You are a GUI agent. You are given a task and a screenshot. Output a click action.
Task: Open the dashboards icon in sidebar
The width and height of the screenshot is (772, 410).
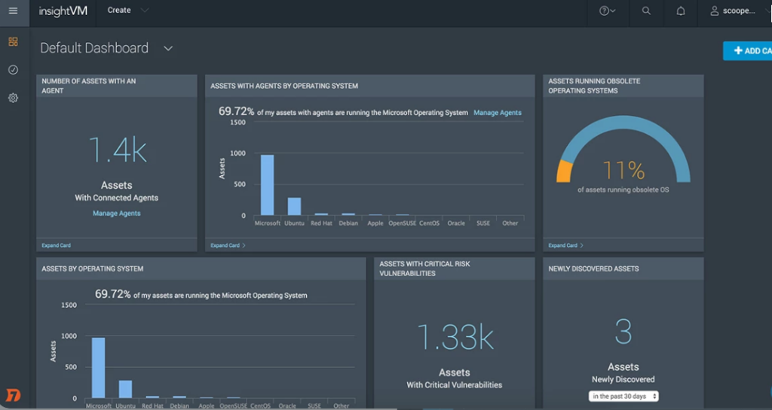[x=14, y=41]
